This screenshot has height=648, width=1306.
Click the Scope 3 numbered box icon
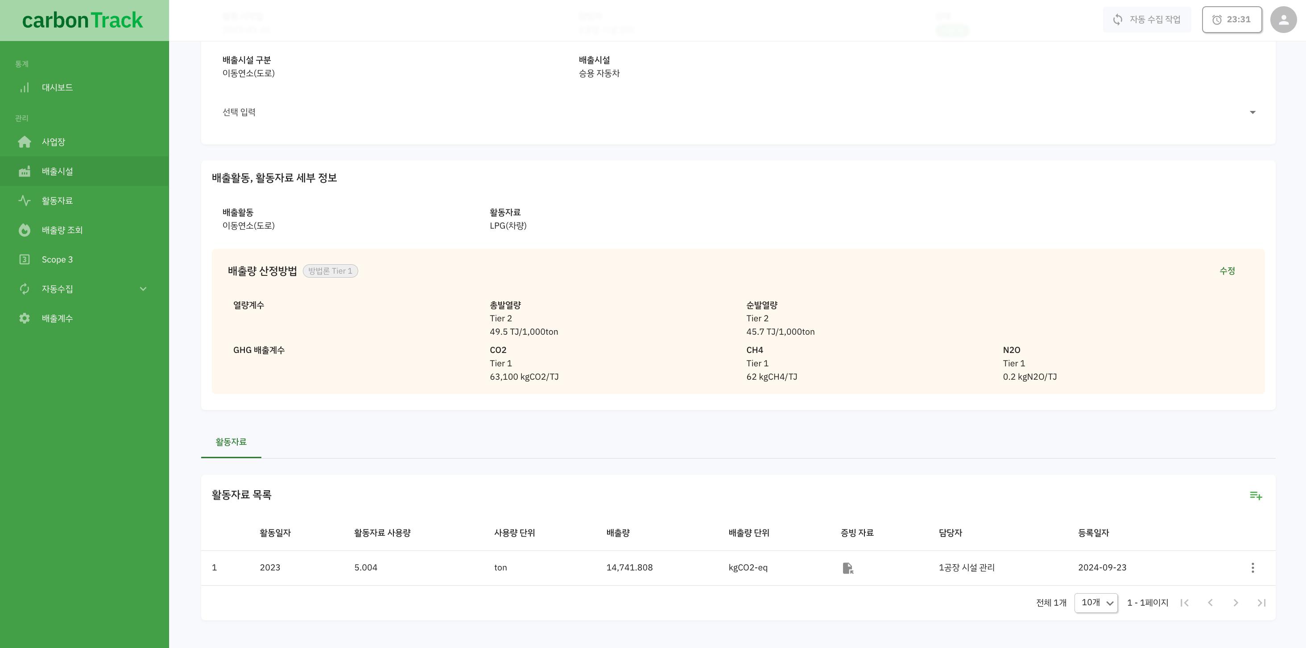(x=25, y=259)
